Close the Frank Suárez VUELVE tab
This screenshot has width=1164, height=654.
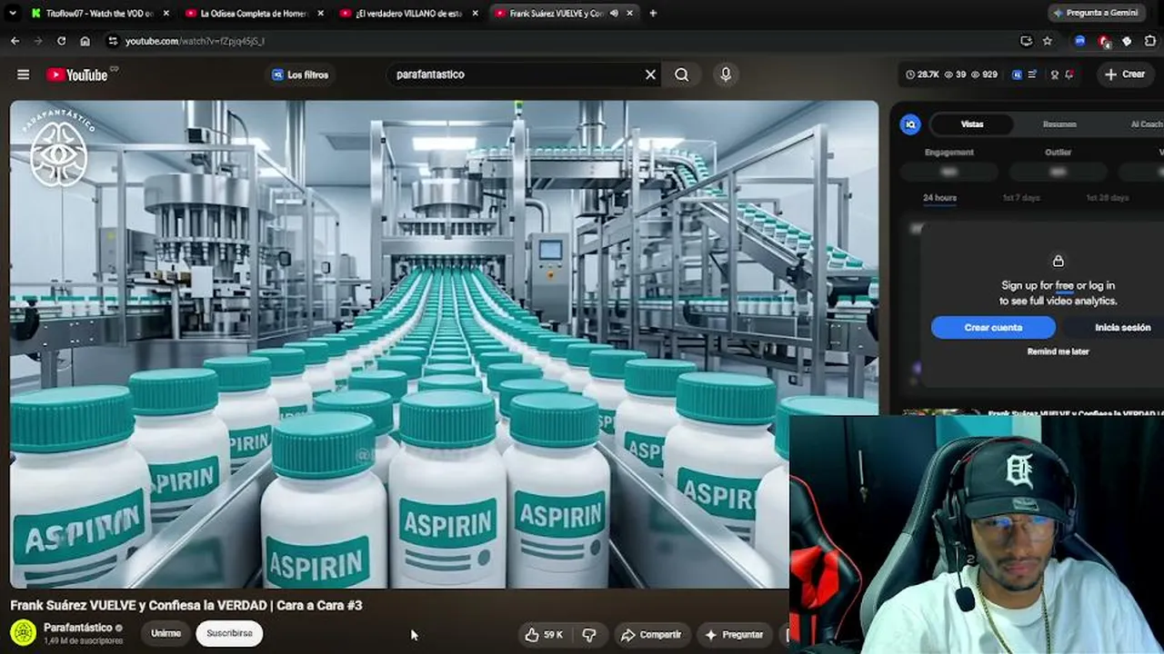pyautogui.click(x=630, y=14)
